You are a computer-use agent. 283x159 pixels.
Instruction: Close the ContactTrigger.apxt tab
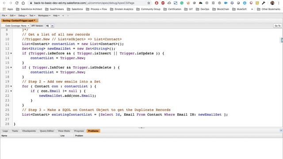coord(37,21)
